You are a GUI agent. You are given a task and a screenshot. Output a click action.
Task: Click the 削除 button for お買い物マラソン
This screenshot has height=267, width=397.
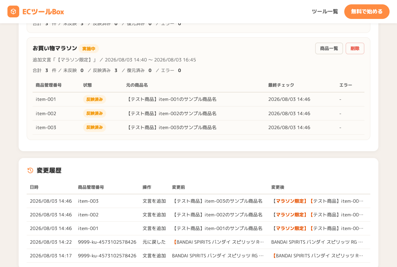355,48
